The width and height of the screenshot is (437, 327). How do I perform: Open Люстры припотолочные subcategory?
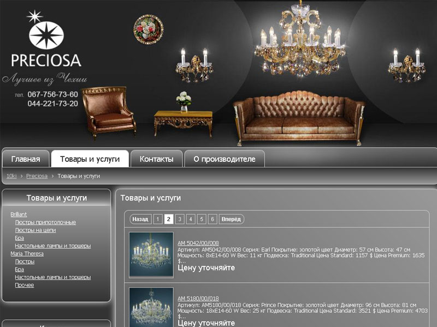coord(45,222)
